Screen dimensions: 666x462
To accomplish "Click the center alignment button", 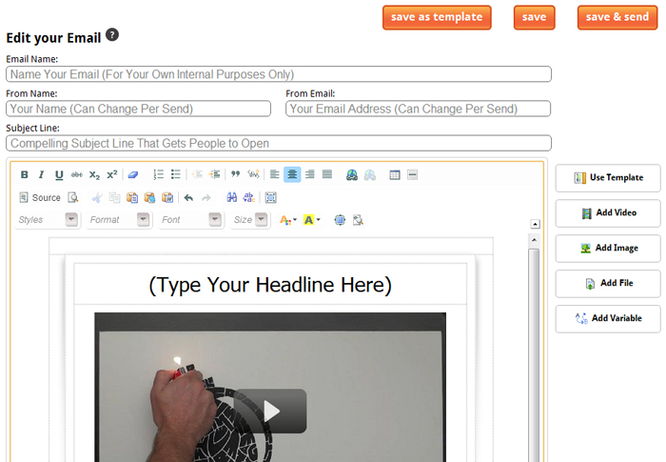I will point(292,174).
